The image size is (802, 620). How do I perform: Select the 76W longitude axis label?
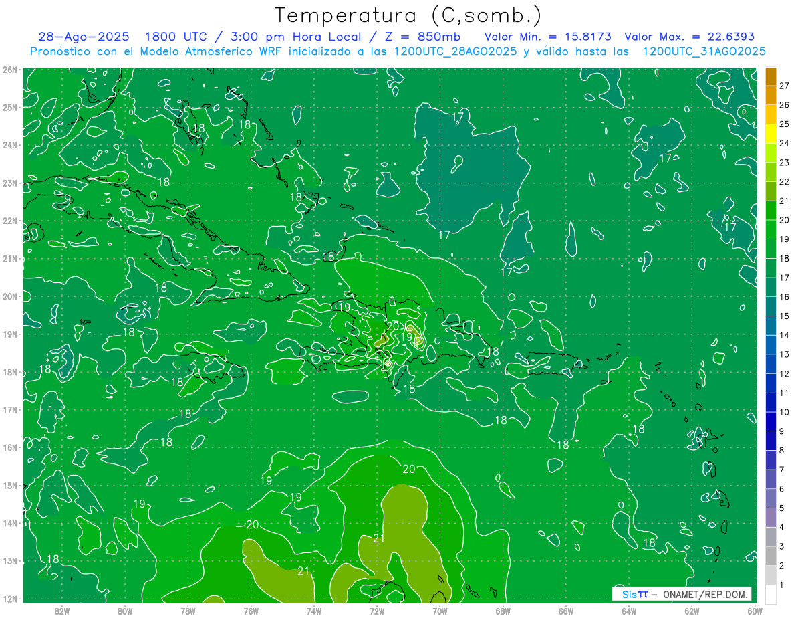pyautogui.click(x=251, y=611)
